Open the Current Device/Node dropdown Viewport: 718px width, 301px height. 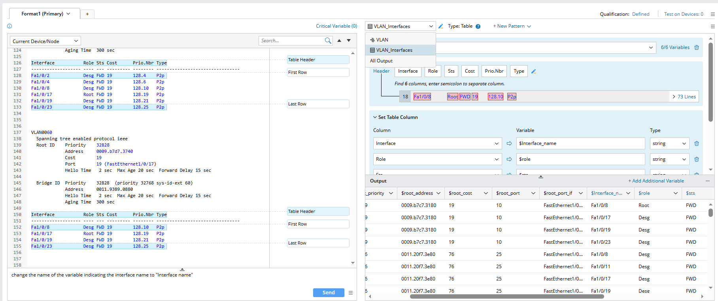coord(45,41)
